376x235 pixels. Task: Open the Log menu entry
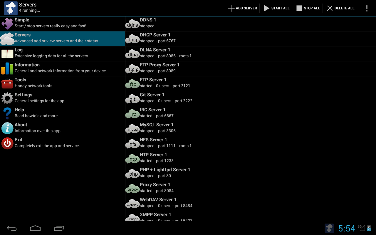[x=63, y=53]
